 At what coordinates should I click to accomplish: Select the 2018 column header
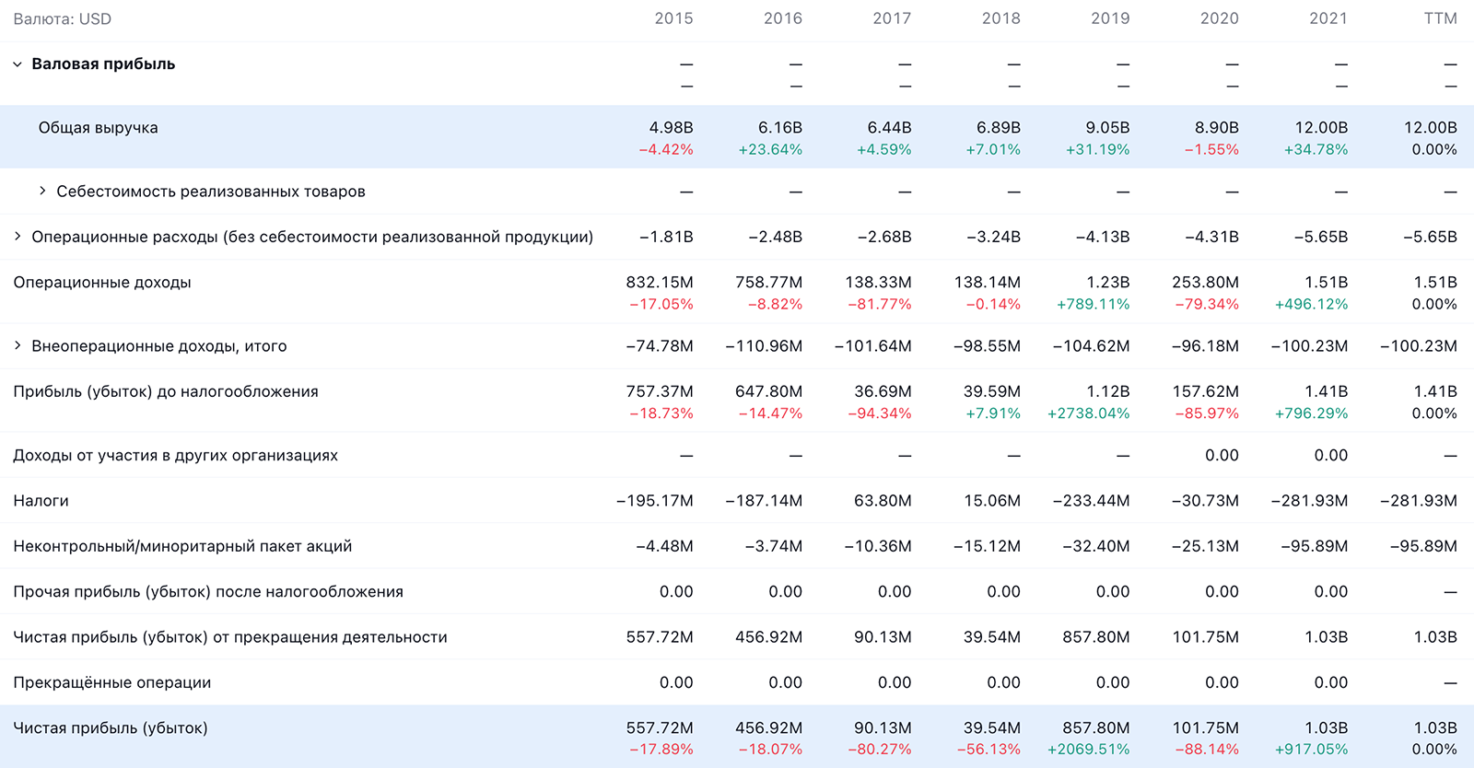click(x=1001, y=18)
